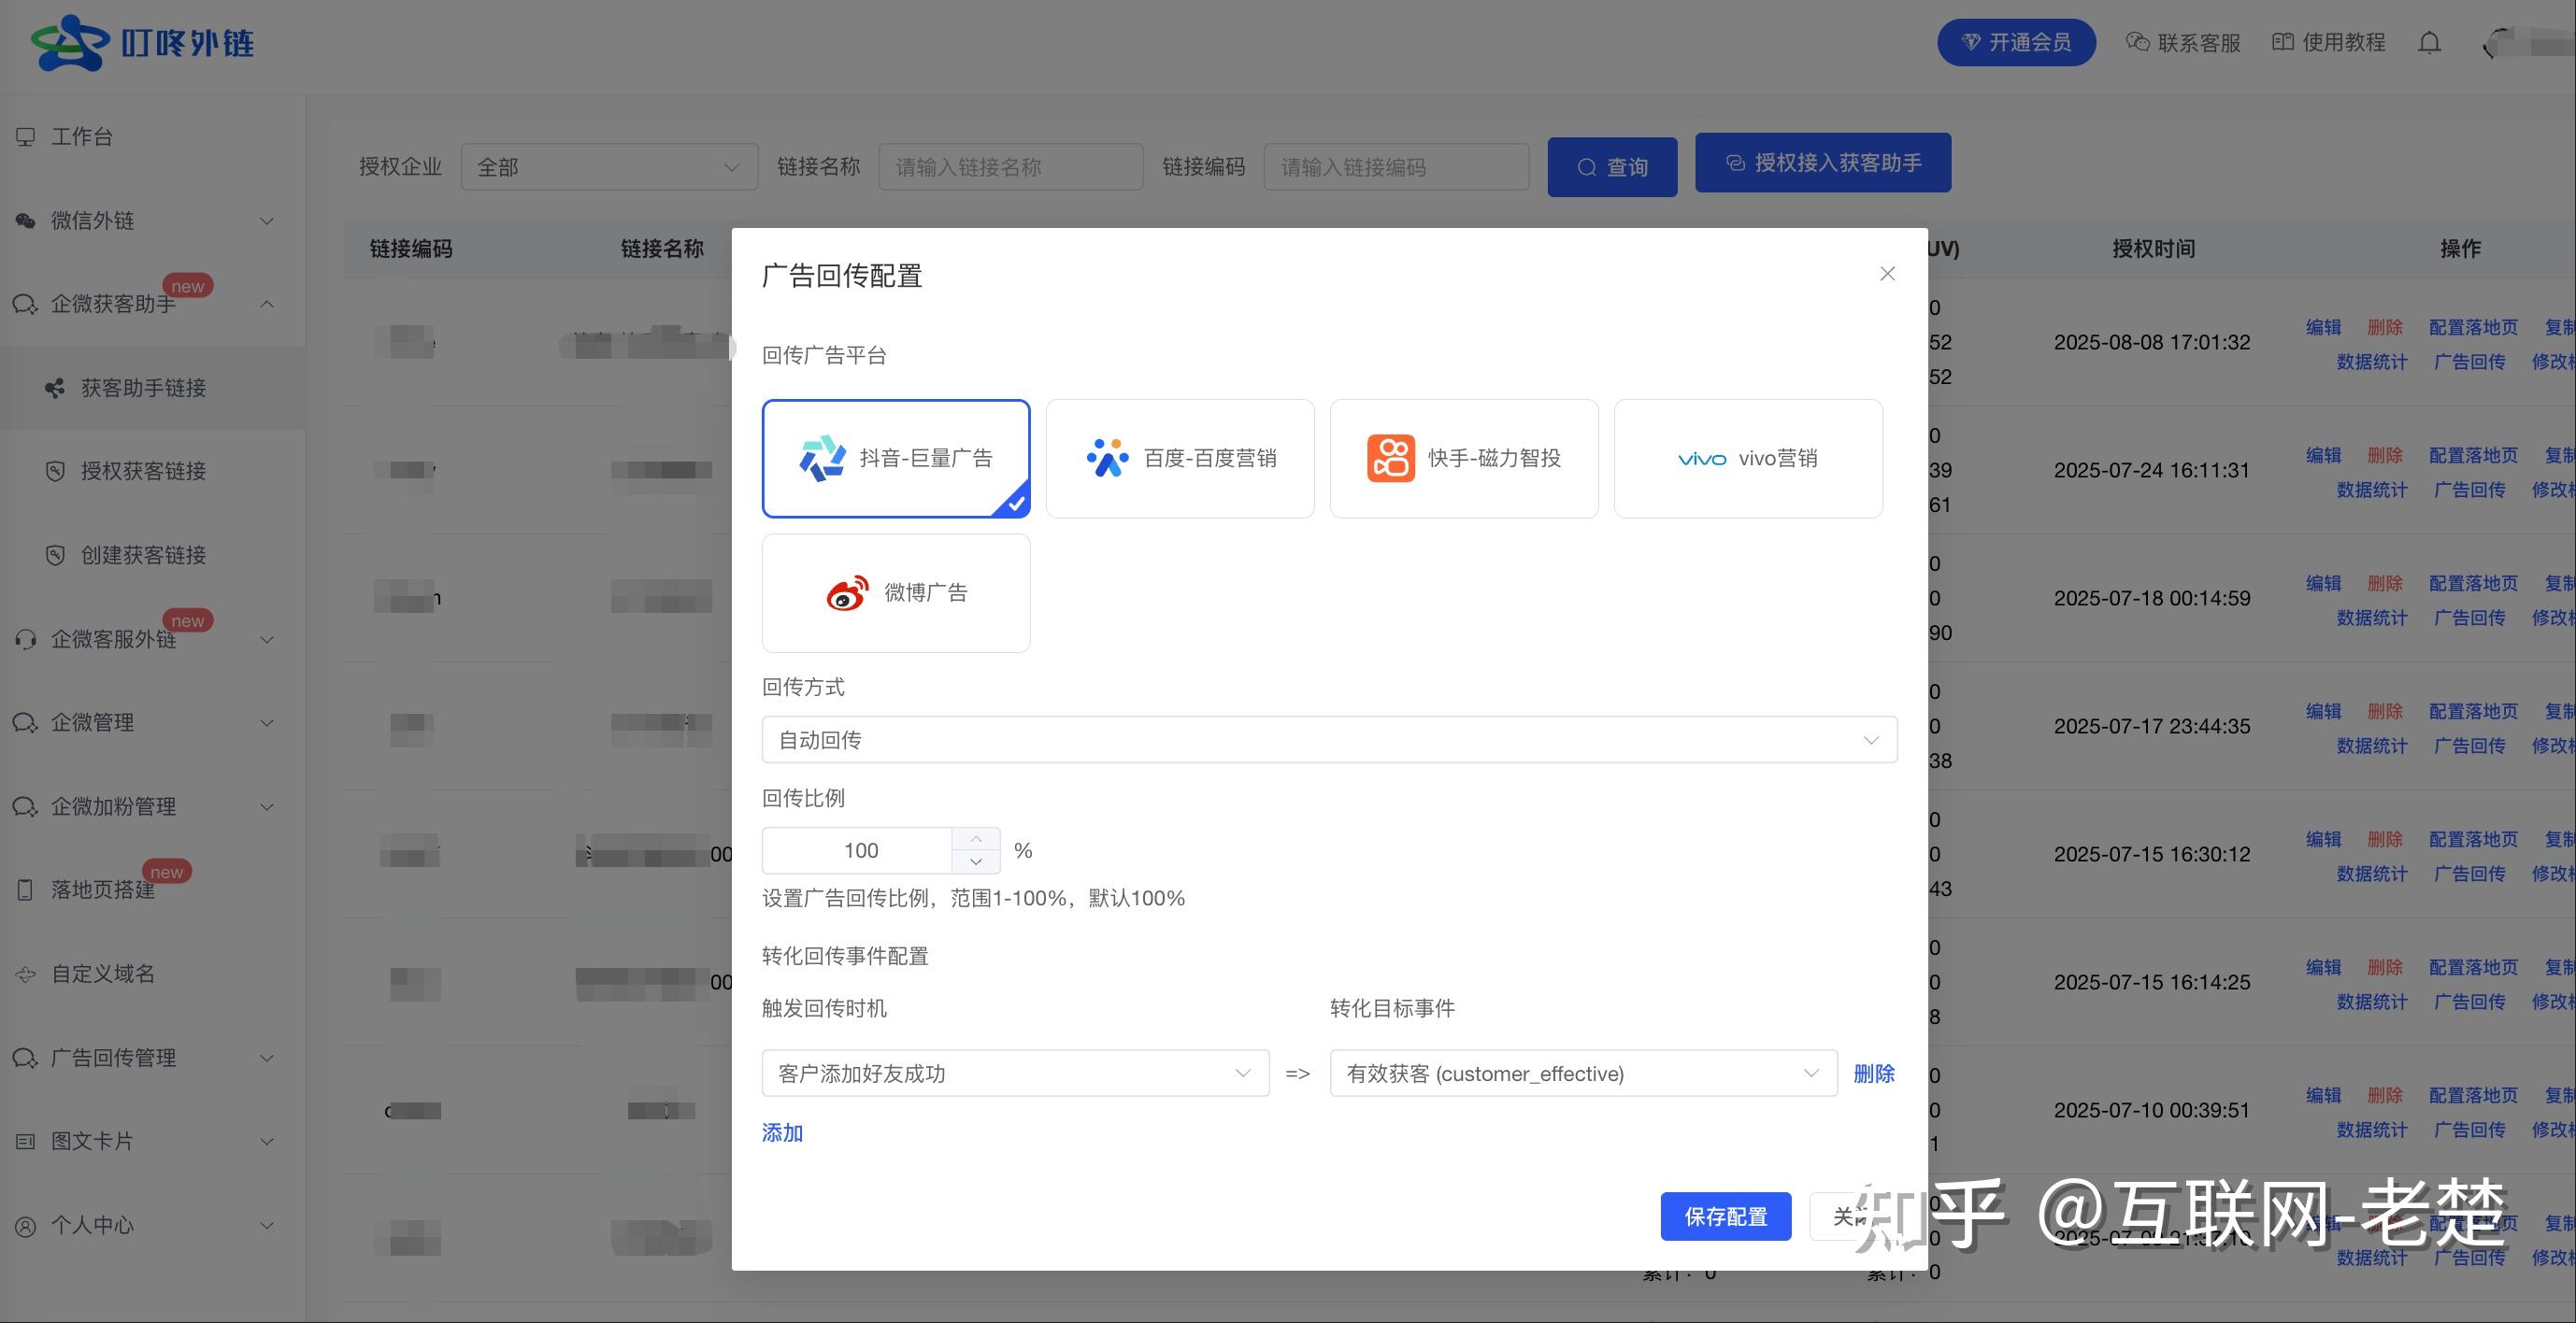Open 联系客服 in the header

[2183, 42]
